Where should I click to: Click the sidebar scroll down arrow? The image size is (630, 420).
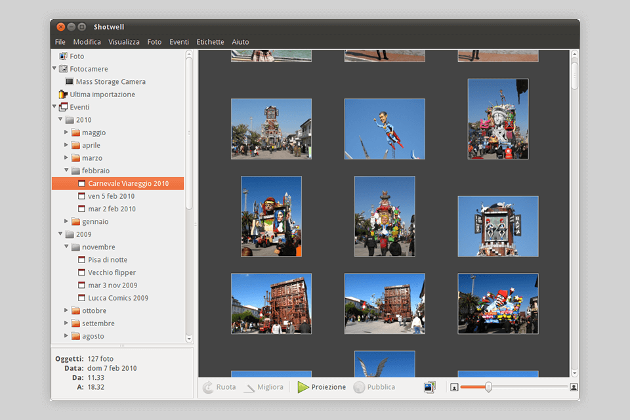pos(189,339)
